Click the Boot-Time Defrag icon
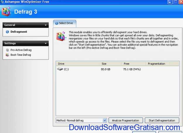The width and height of the screenshot is (183, 133). (x=7, y=55)
